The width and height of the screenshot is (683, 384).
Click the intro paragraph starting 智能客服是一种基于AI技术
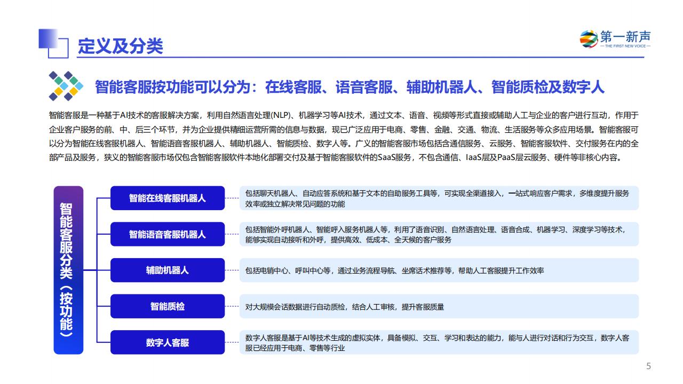point(344,137)
